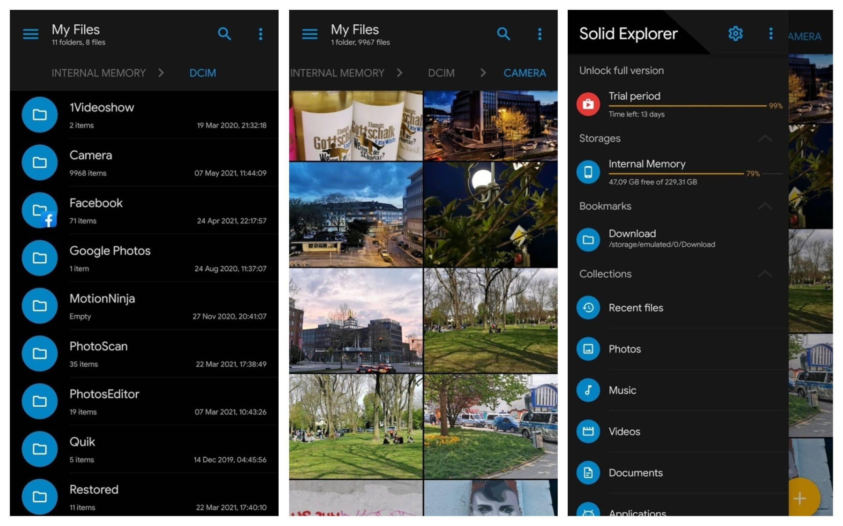Click the red Trial period icon

click(x=588, y=104)
